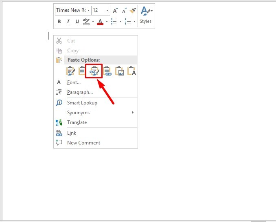Apply red font color swatch
The height and width of the screenshot is (222, 276).
click(100, 22)
